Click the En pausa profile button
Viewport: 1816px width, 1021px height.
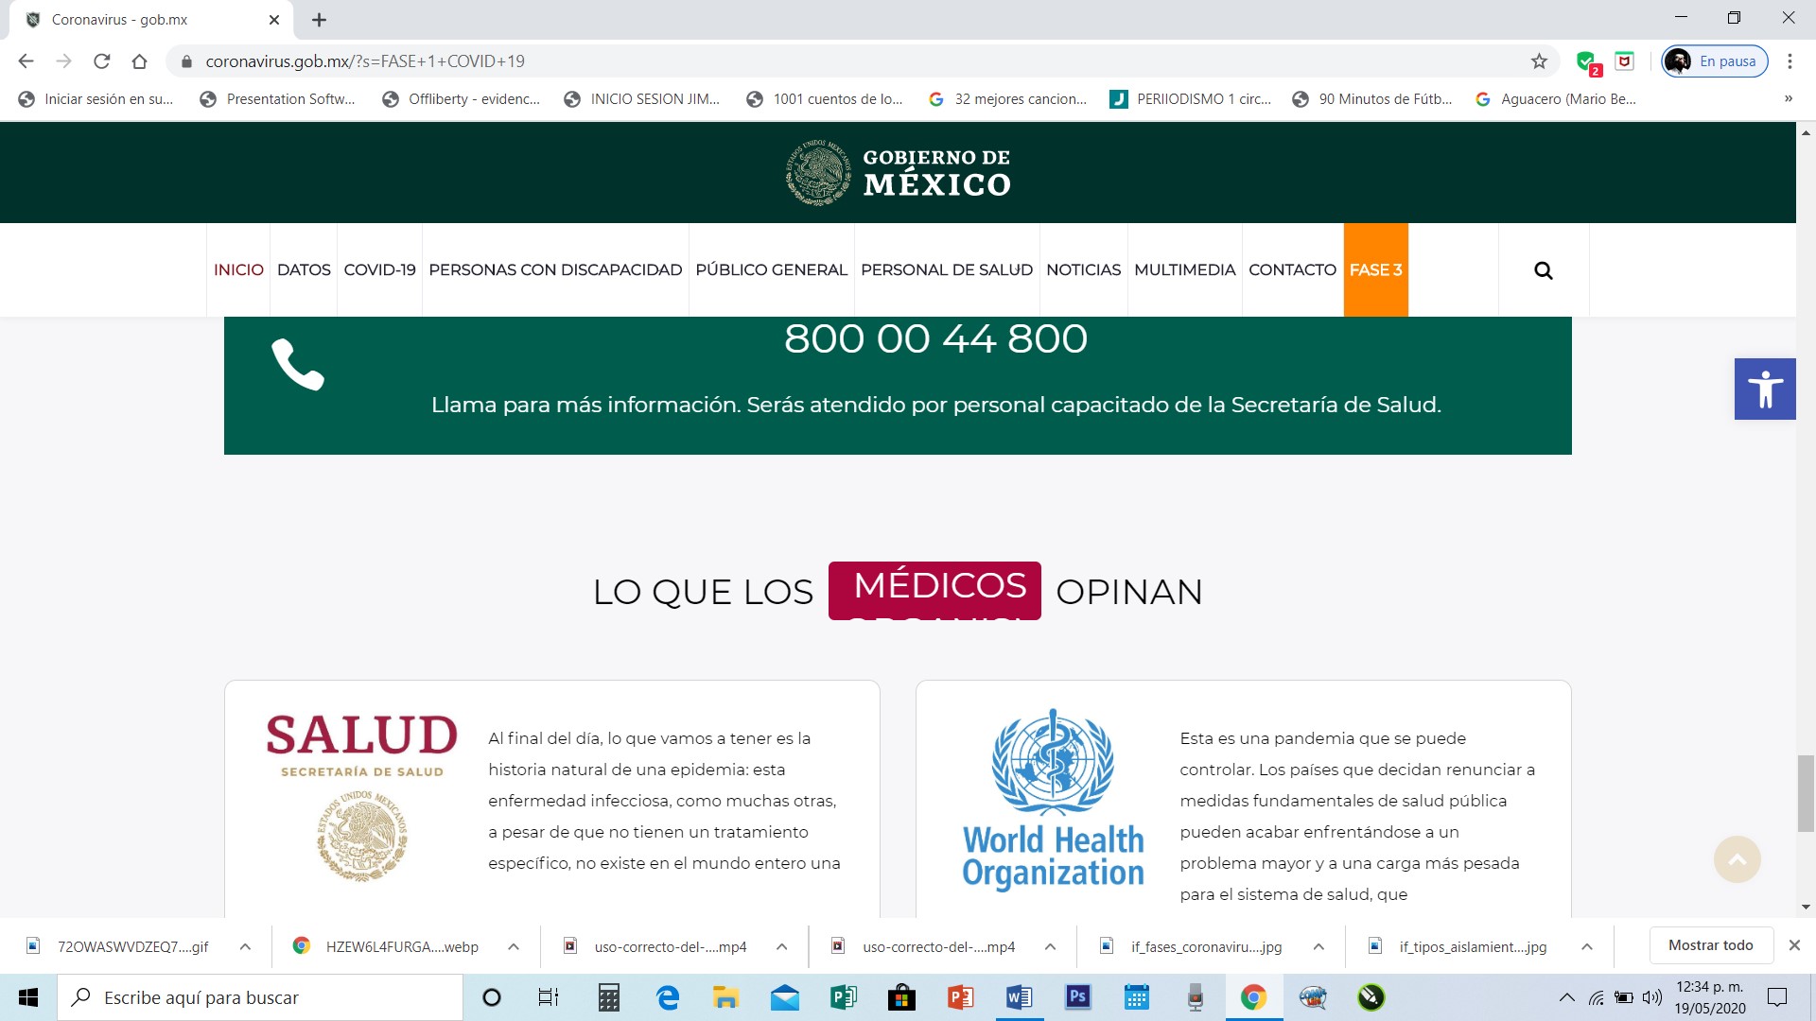[x=1715, y=61]
